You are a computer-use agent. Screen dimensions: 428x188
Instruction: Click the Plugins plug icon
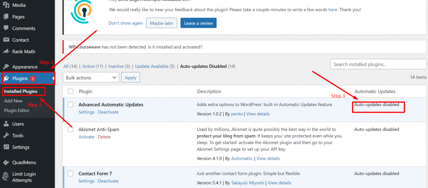point(6,79)
